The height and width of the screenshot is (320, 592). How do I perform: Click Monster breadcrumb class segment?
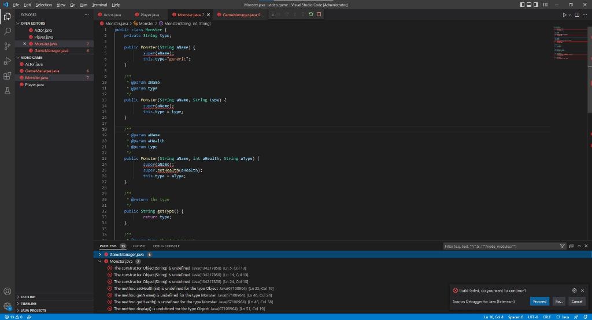coord(143,24)
